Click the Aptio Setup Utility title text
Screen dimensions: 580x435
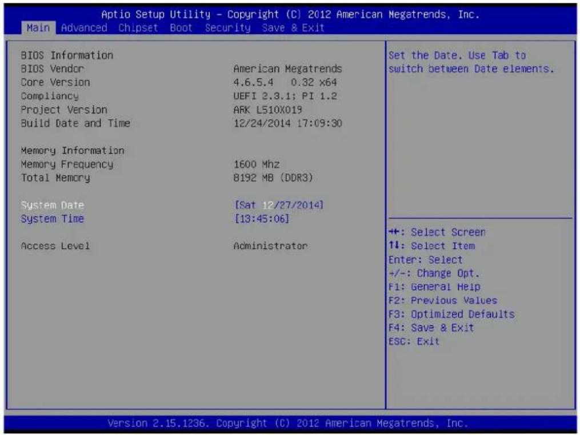(x=290, y=14)
